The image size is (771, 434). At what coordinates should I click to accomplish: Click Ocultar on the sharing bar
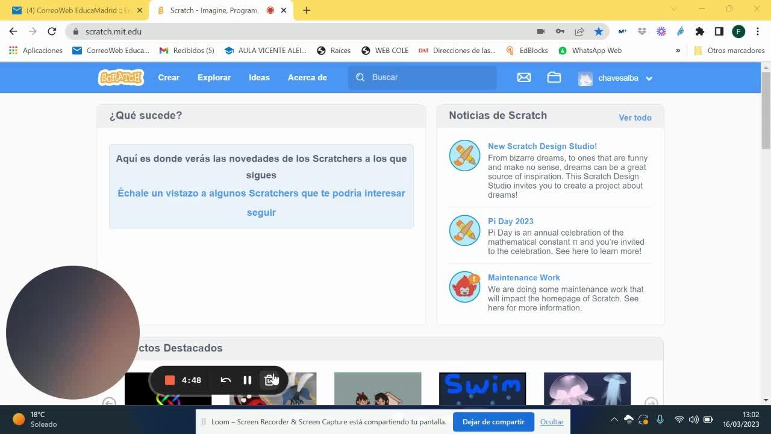tap(552, 422)
